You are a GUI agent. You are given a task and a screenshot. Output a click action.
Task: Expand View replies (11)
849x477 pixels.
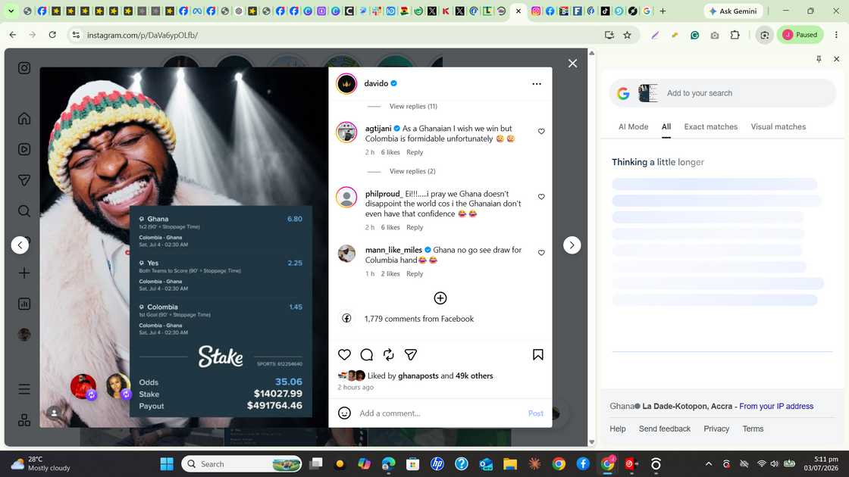[x=413, y=107]
